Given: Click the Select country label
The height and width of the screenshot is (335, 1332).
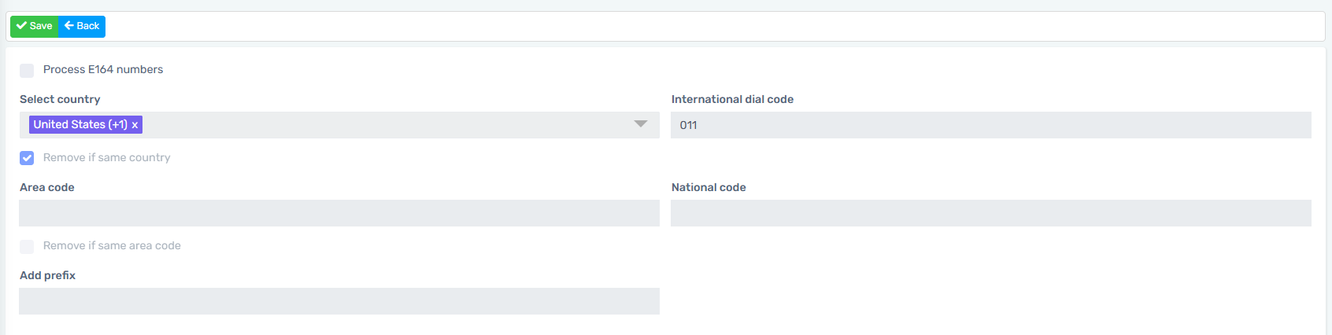Looking at the screenshot, I should pyautogui.click(x=60, y=99).
